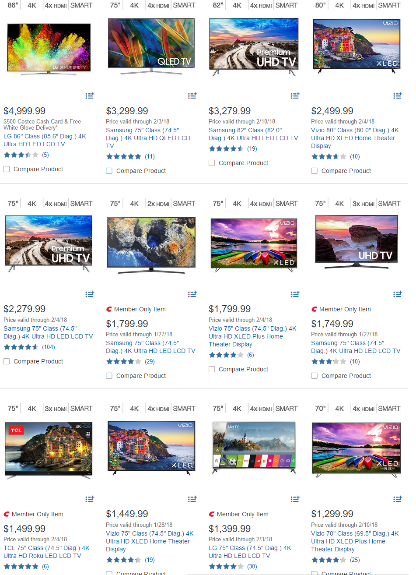Add Samsung 82" TV to list icon
The height and width of the screenshot is (575, 416).
[x=295, y=95]
